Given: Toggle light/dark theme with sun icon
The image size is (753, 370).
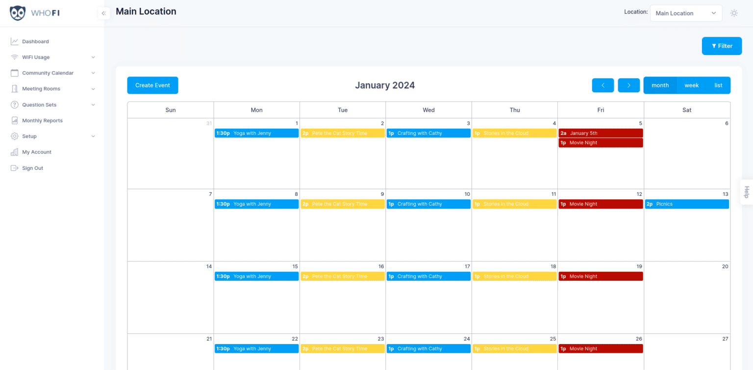Looking at the screenshot, I should click(734, 13).
